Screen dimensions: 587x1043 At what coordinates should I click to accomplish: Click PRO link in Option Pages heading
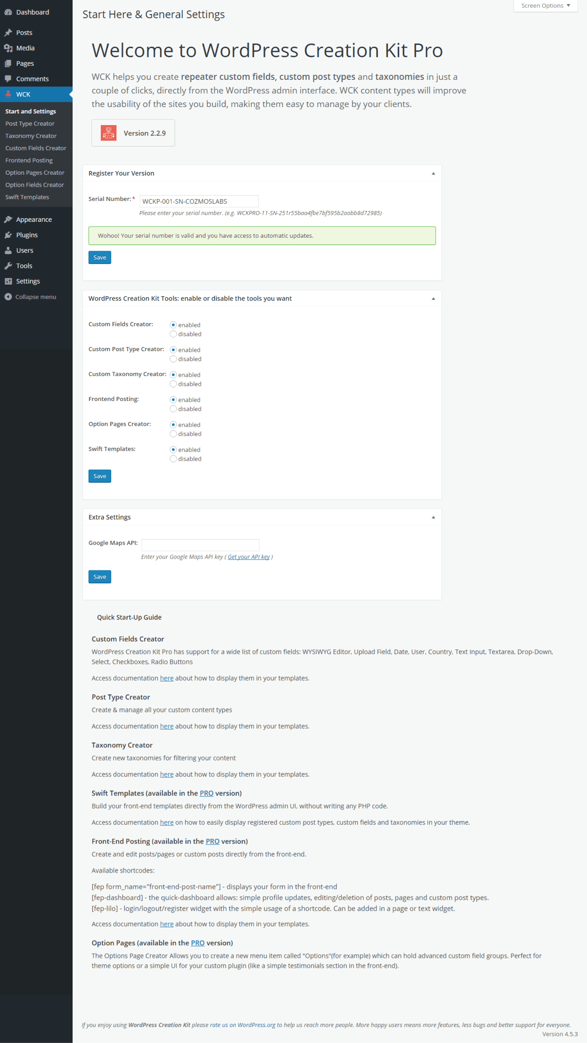pos(198,943)
